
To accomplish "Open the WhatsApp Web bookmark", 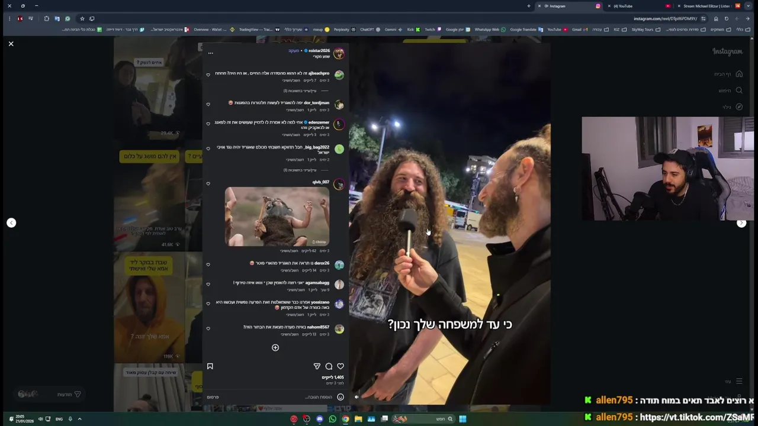I will (489, 30).
